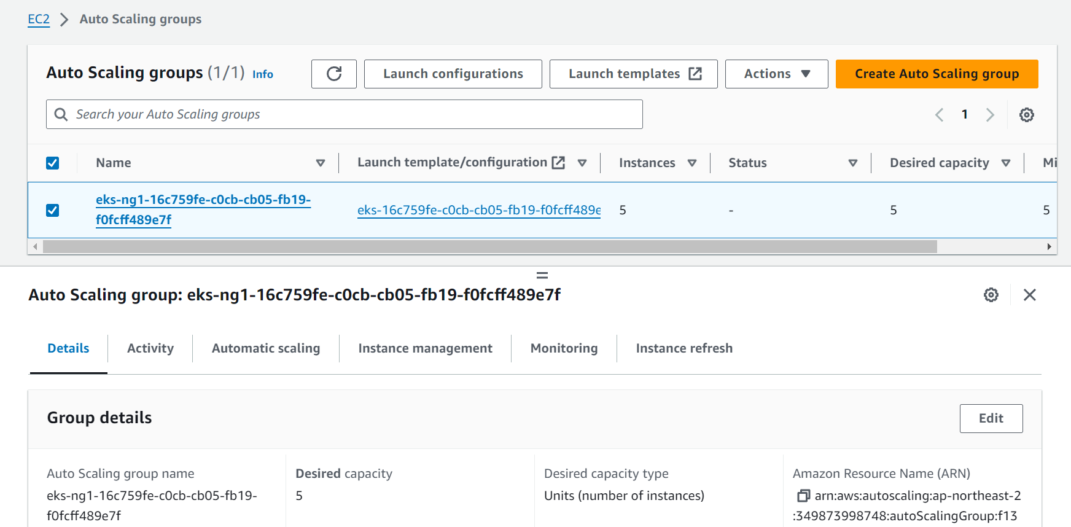Focus the Search your Auto Scaling groups field
1071x527 pixels.
345,114
